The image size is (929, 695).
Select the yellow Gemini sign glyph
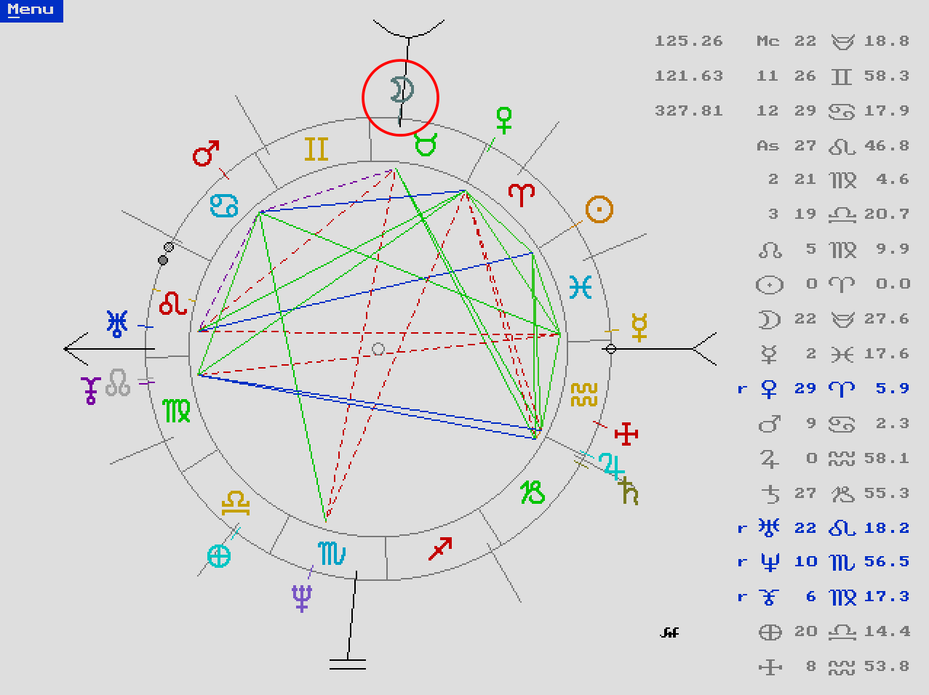coord(316,149)
